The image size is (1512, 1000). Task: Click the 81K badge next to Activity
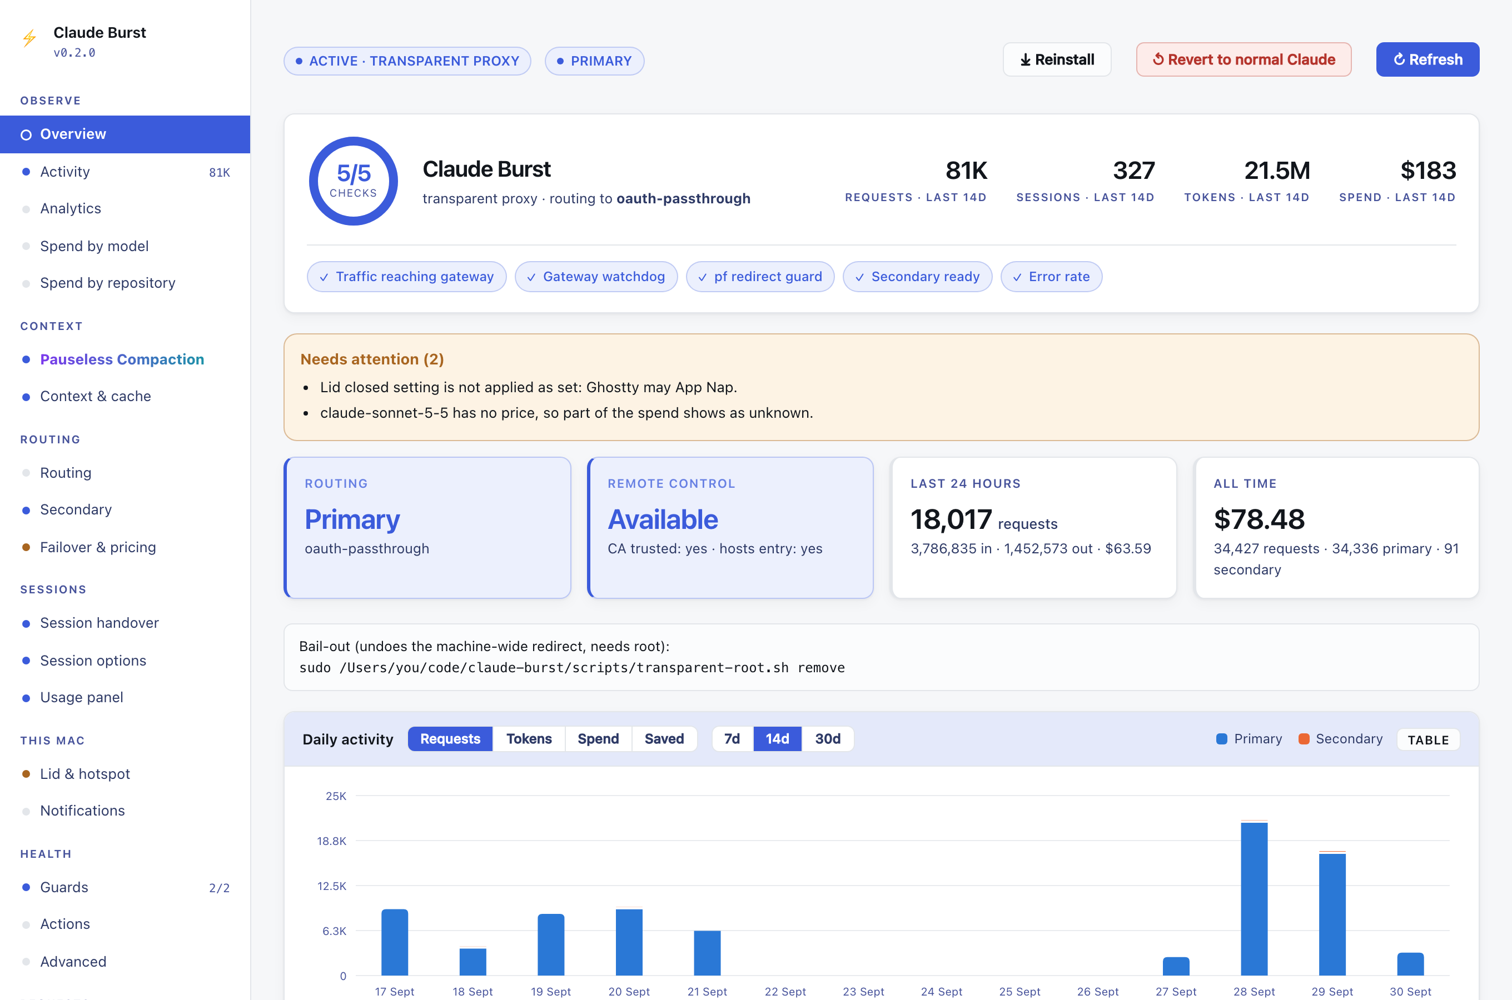pos(220,172)
